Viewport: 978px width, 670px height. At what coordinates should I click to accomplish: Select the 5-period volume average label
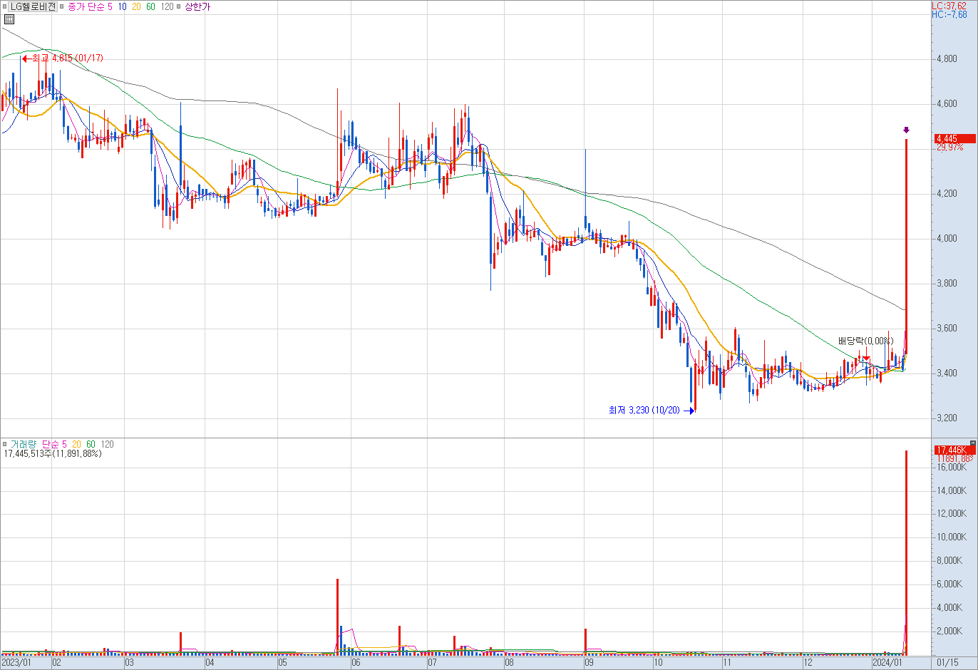click(64, 444)
